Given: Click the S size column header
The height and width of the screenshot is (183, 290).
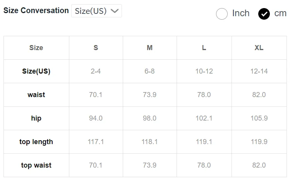Looking at the screenshot, I should [96, 48].
